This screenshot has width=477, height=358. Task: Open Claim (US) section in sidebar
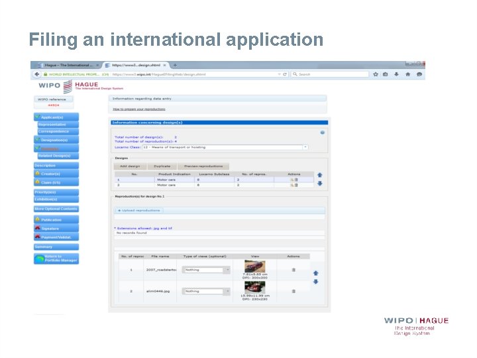click(56, 182)
